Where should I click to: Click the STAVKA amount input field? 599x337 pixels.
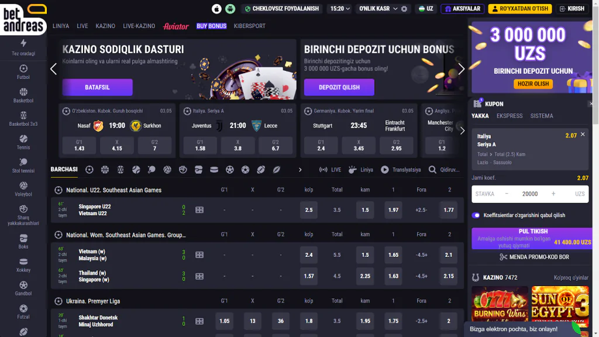(x=530, y=194)
